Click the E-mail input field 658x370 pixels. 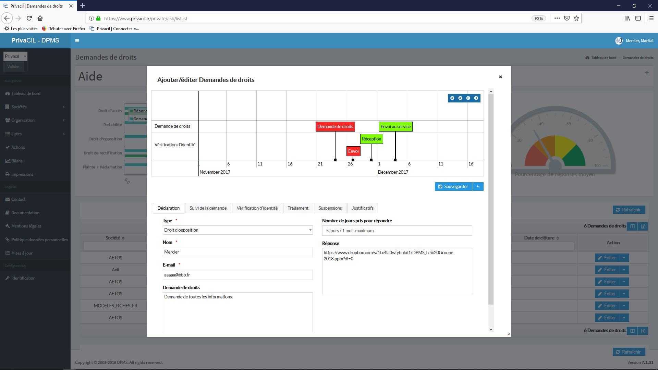click(237, 274)
